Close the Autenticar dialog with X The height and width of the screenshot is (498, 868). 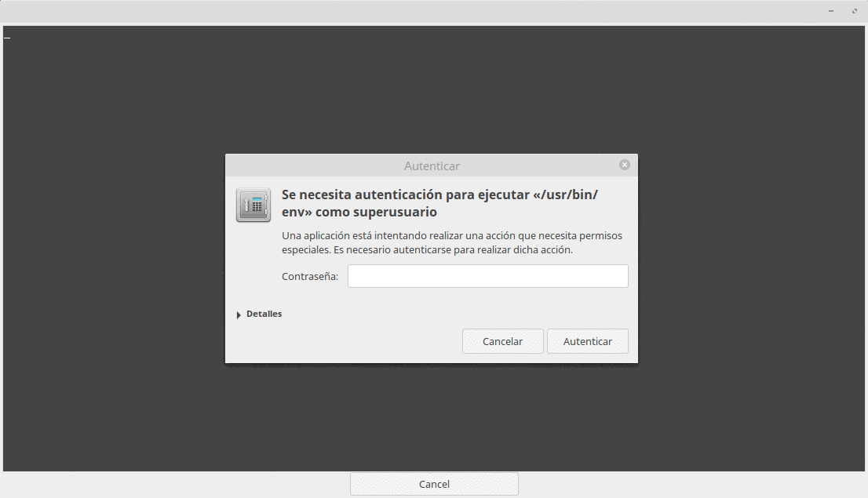[x=624, y=165]
